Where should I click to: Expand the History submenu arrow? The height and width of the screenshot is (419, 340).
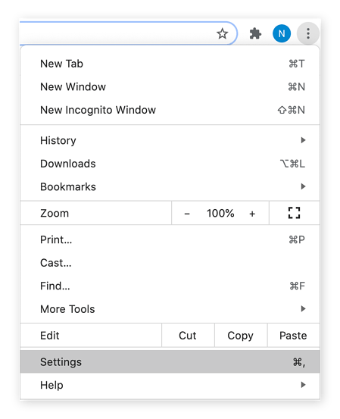303,140
